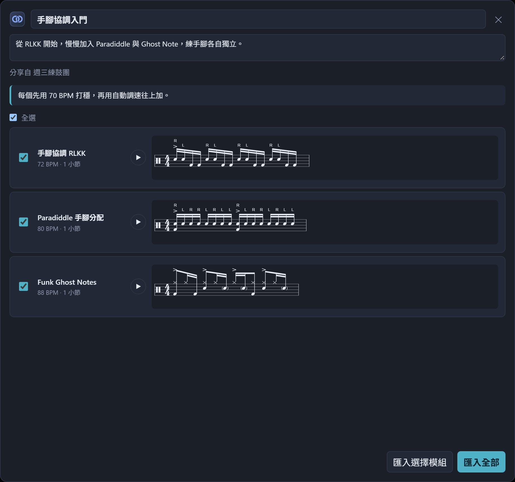The width and height of the screenshot is (515, 482).
Task: Play the Paradiddle 手腳分配 preview
Action: pos(138,222)
